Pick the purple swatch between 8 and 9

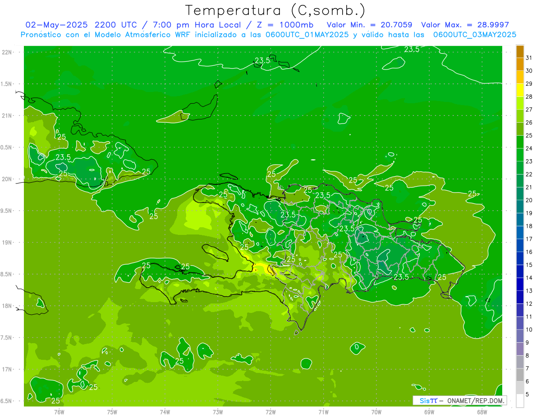(x=520, y=349)
